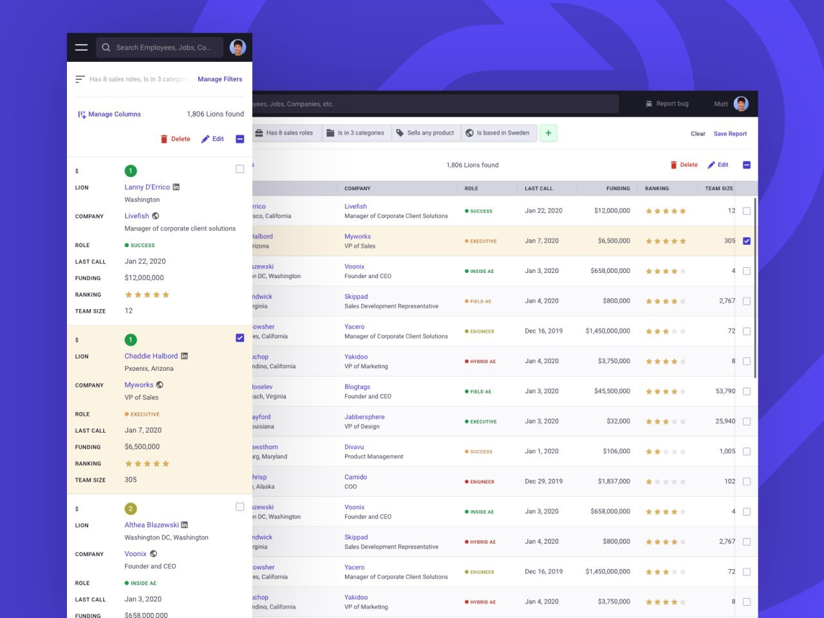Open LinkedIn icon beside Lanny D'Errico

pos(176,187)
